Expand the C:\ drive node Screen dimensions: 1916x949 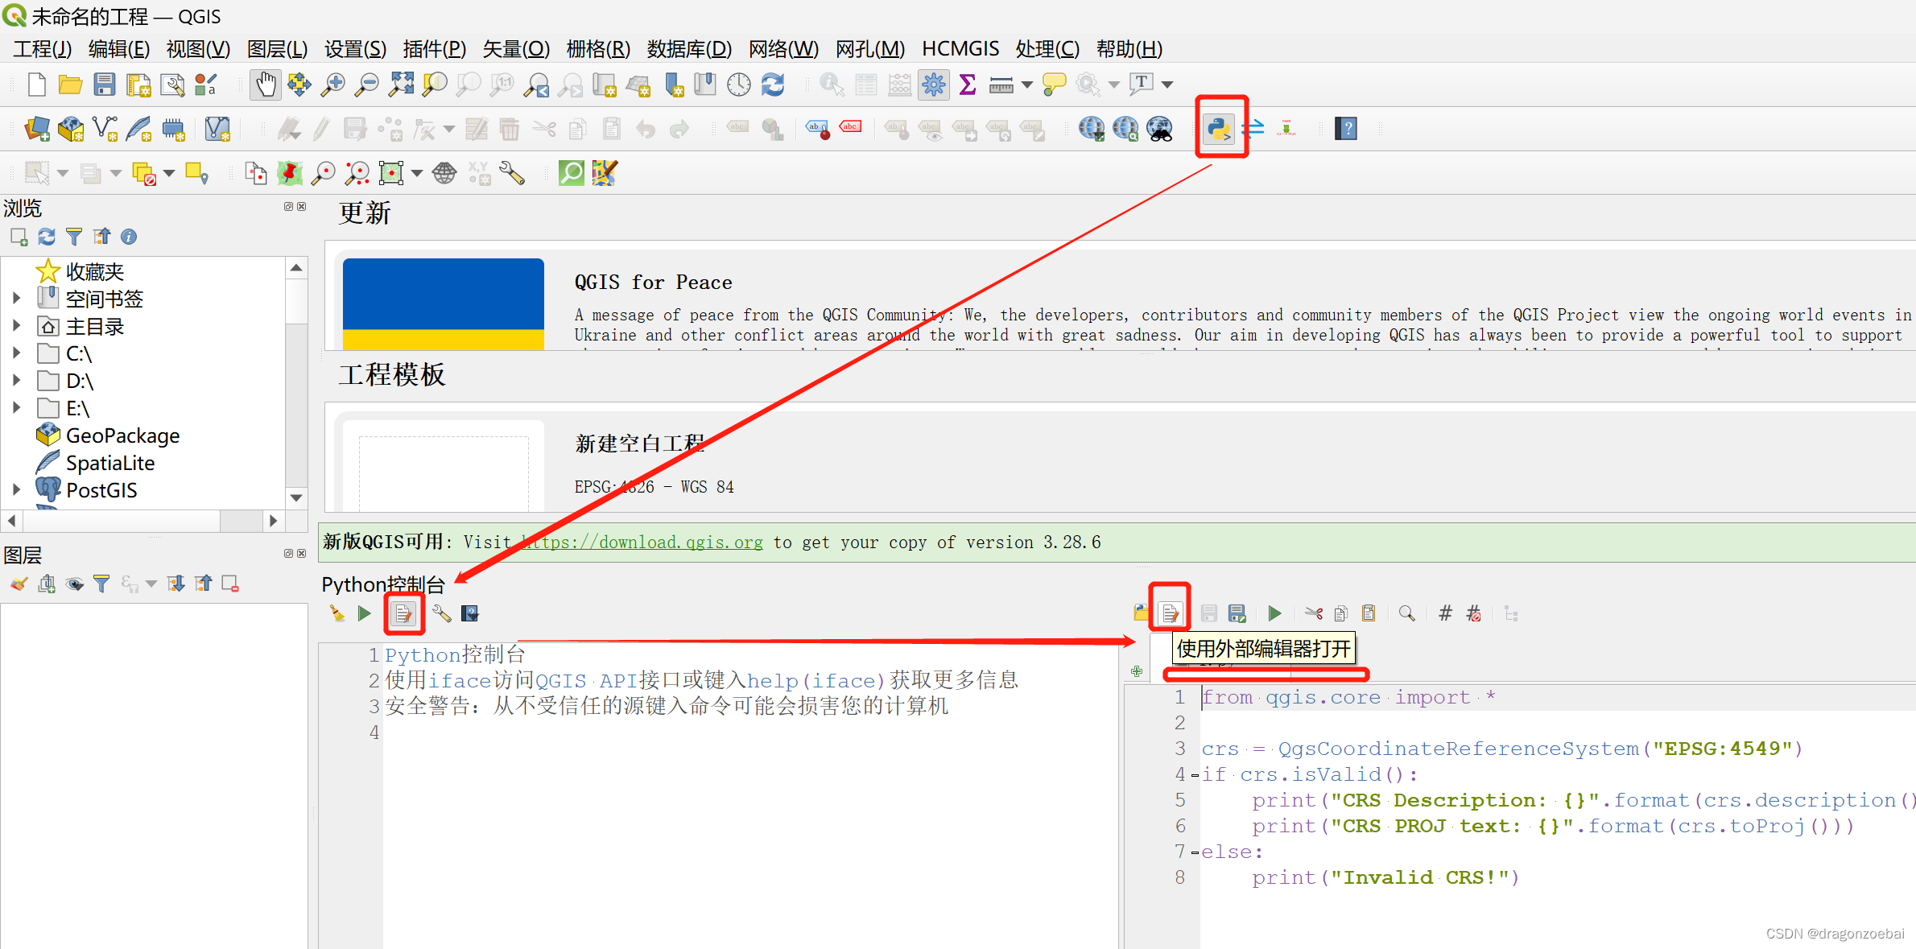click(x=16, y=353)
